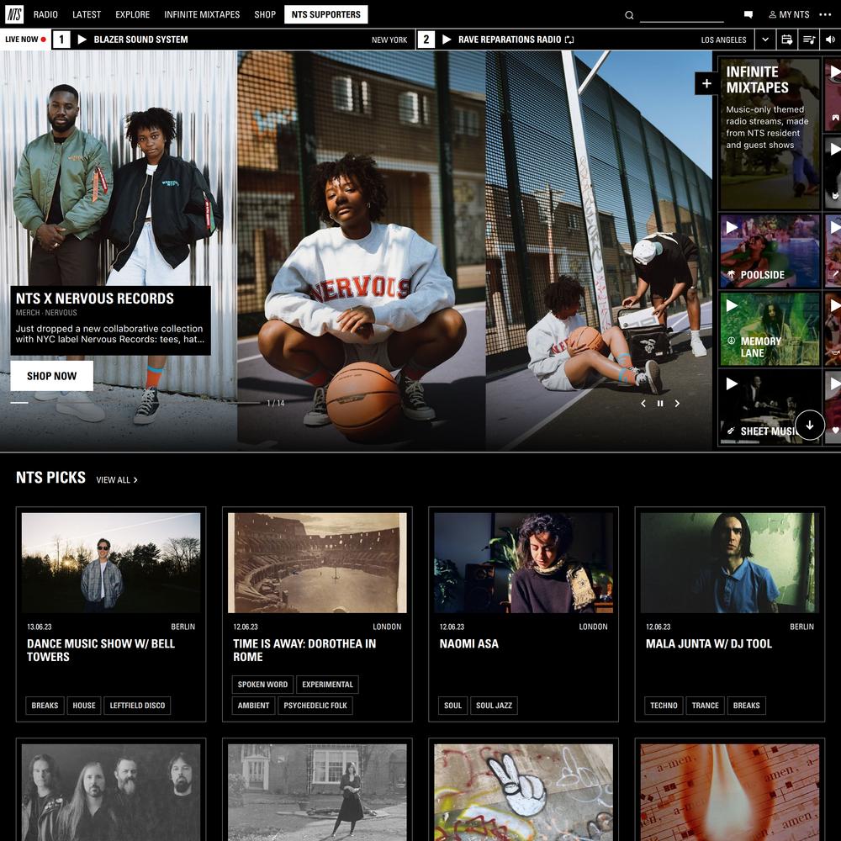The width and height of the screenshot is (841, 841).
Task: Select the Spoken Word genre tag
Action: (x=262, y=685)
